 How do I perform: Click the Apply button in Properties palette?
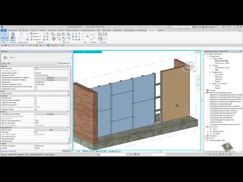pos(66,151)
